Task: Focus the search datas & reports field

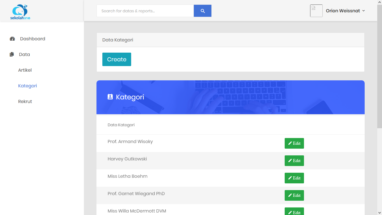Action: point(145,11)
